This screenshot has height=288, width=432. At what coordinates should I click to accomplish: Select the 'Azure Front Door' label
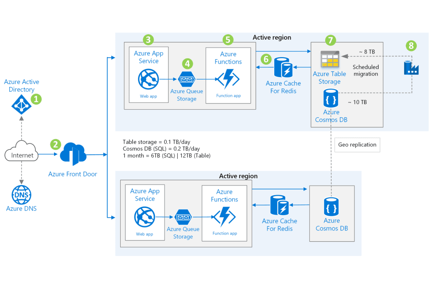coord(73,174)
